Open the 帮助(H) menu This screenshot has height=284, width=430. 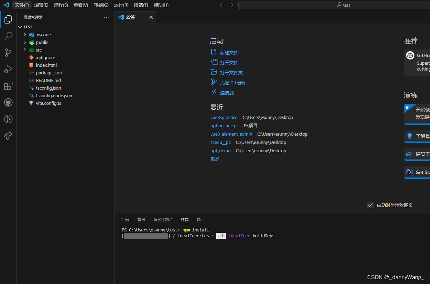click(x=161, y=5)
